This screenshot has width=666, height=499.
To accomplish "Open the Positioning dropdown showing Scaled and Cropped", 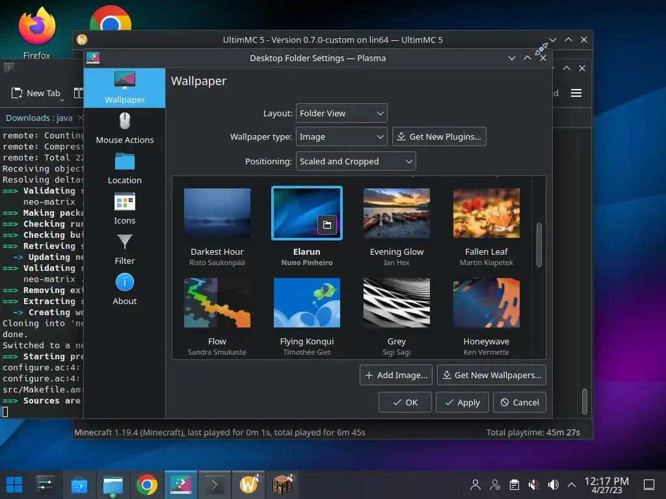I will click(x=356, y=161).
